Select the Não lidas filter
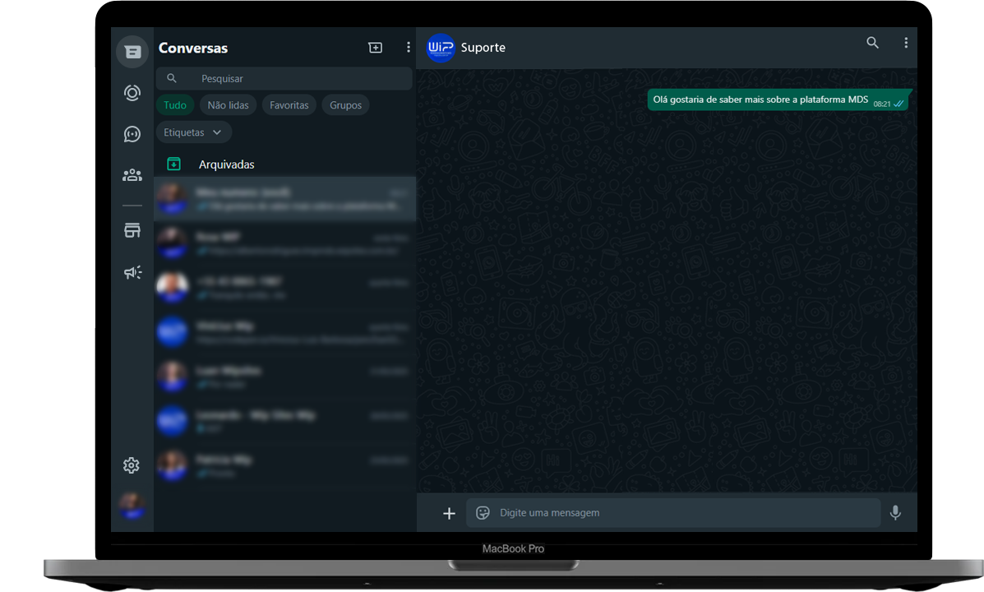This screenshot has width=984, height=592. [x=228, y=105]
